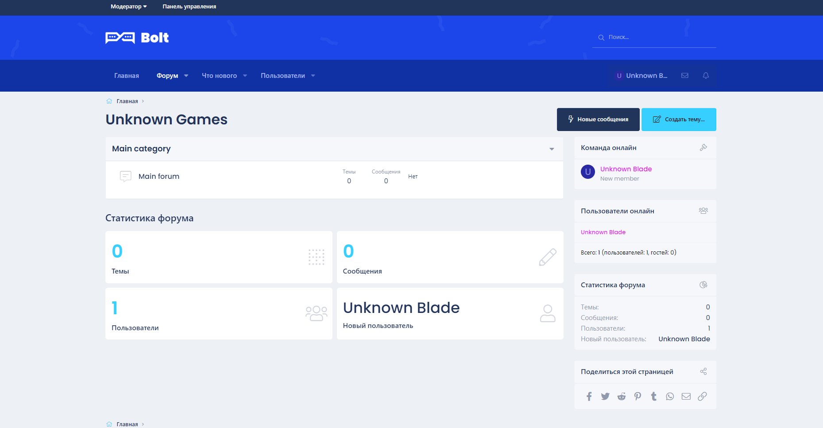823x428 pixels.
Task: Share the page via Twitter icon
Action: click(x=605, y=397)
